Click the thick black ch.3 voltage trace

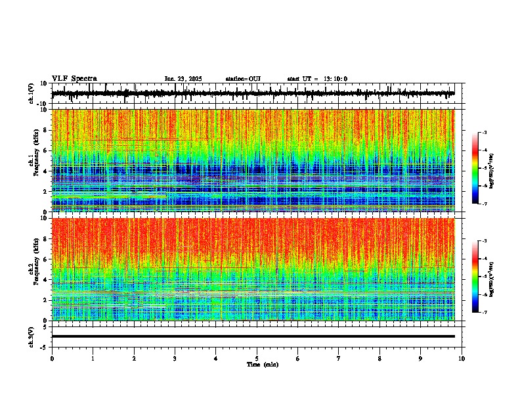click(253, 336)
